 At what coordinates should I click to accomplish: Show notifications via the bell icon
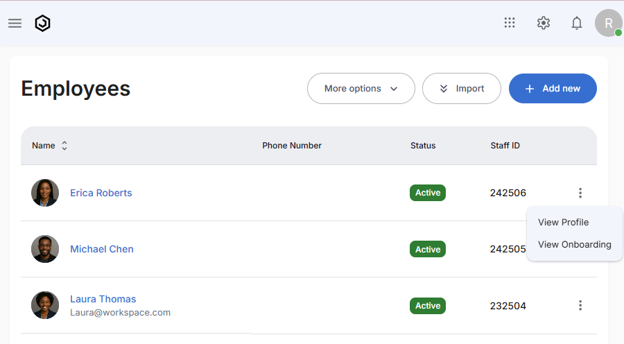pos(577,23)
